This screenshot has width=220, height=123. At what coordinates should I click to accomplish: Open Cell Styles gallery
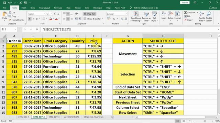click(x=154, y=17)
